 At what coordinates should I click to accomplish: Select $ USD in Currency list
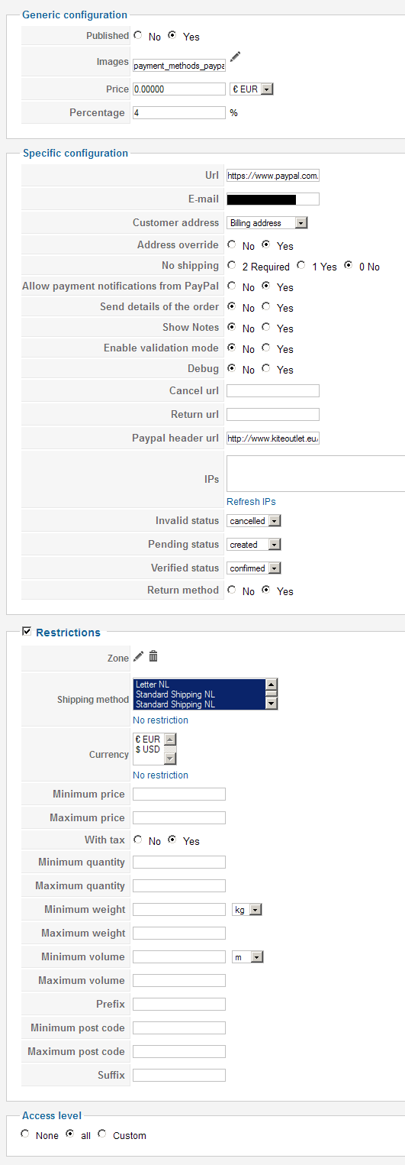pos(148,749)
